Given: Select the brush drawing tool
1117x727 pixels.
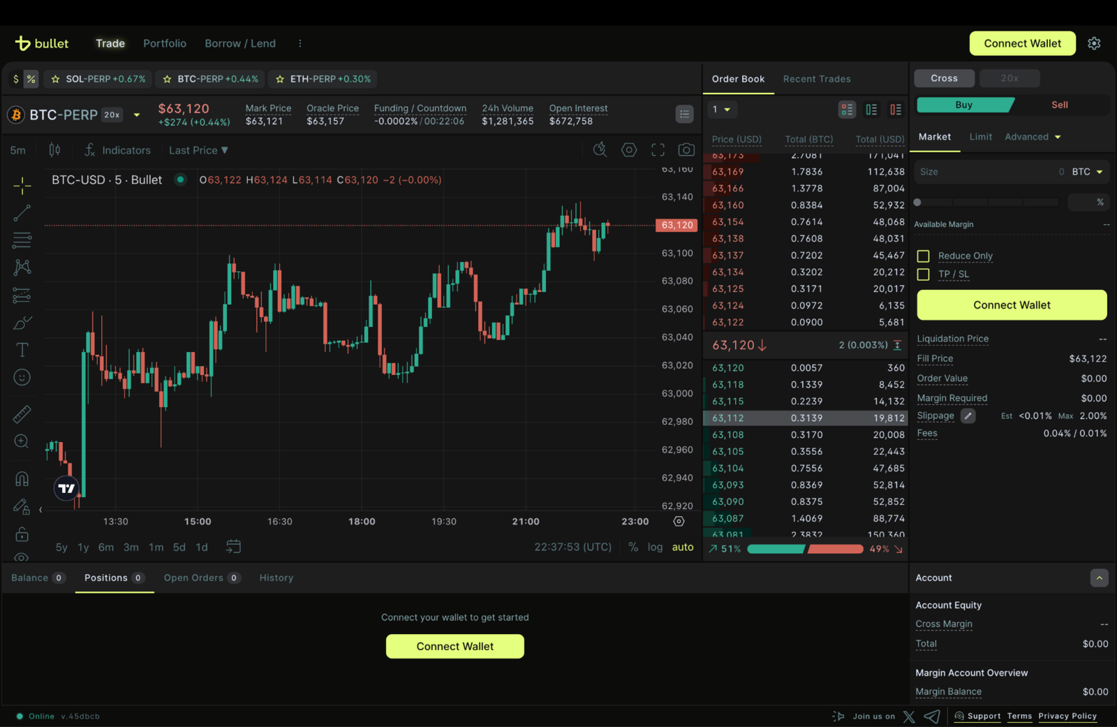Looking at the screenshot, I should [x=22, y=323].
